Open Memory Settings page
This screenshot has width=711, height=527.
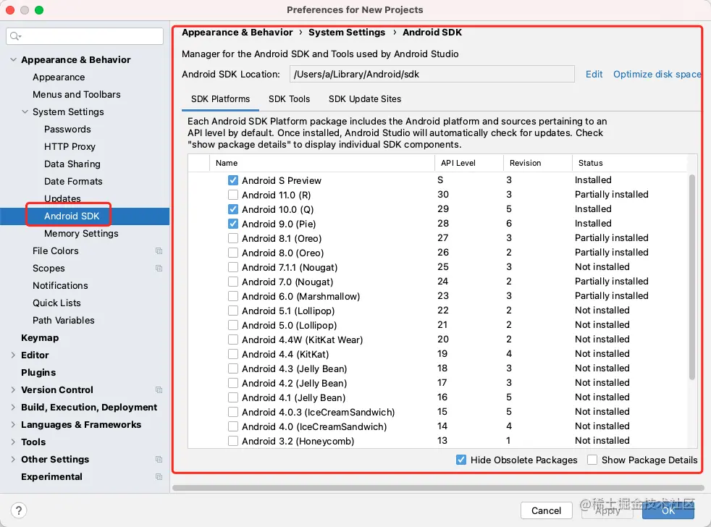click(81, 234)
